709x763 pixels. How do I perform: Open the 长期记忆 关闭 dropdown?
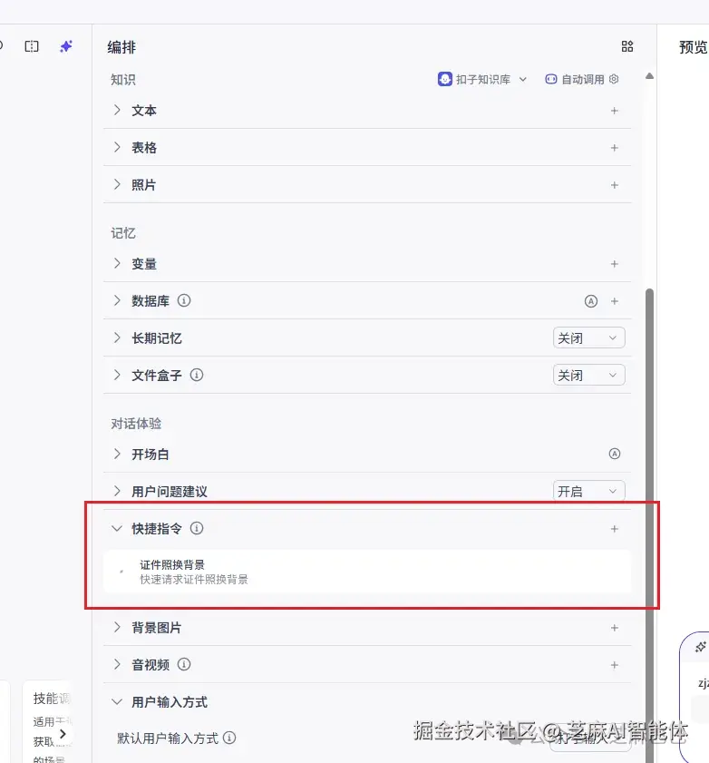tap(589, 337)
